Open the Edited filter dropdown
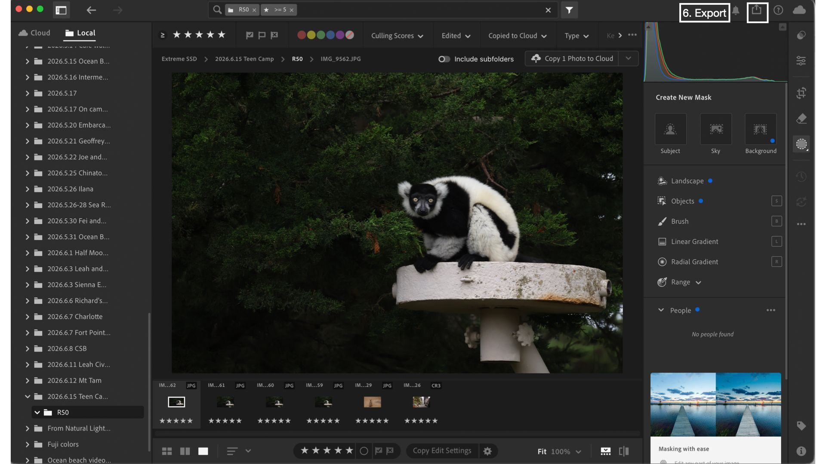826x464 pixels. point(456,36)
